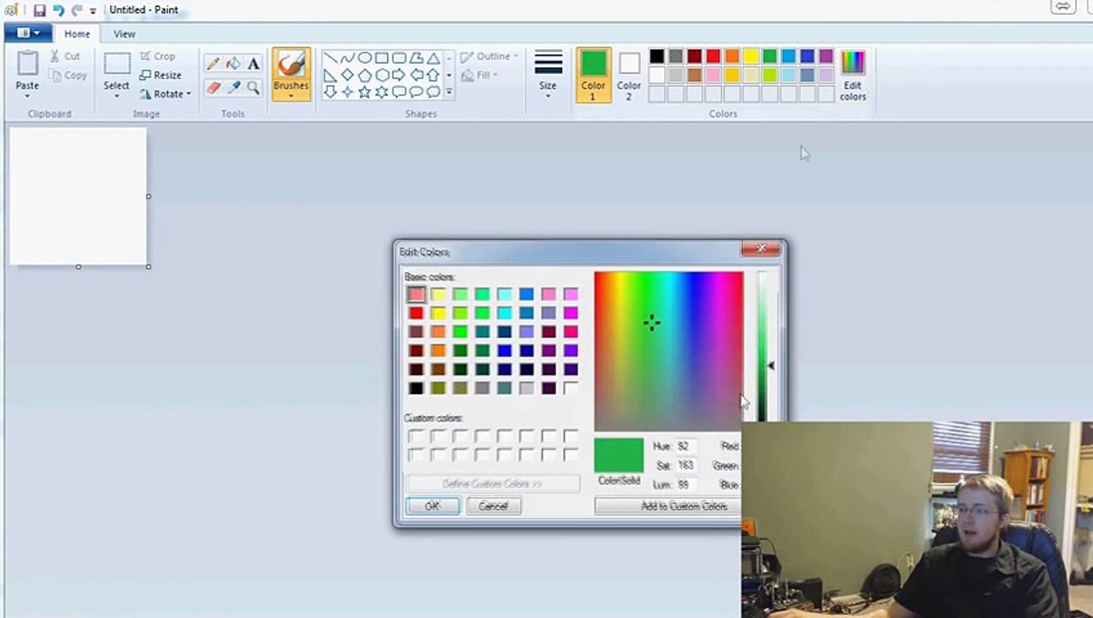Open the shape Fill dropdown
1093x618 pixels.
pos(480,76)
